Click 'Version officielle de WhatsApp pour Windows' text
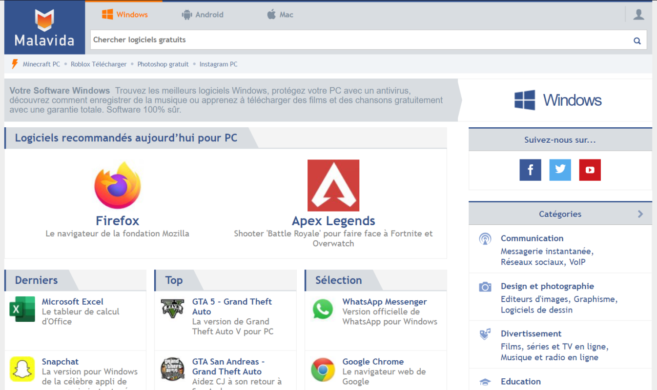The width and height of the screenshot is (657, 390). click(390, 316)
